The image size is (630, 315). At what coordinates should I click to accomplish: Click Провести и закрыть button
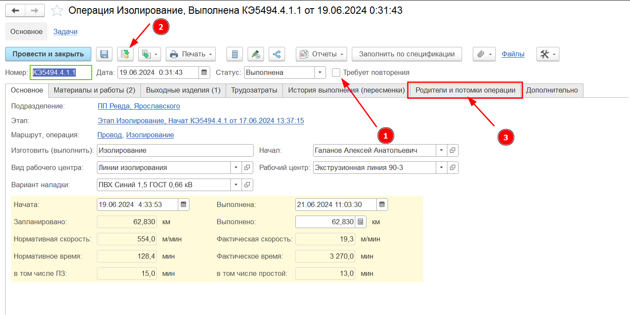tap(48, 54)
